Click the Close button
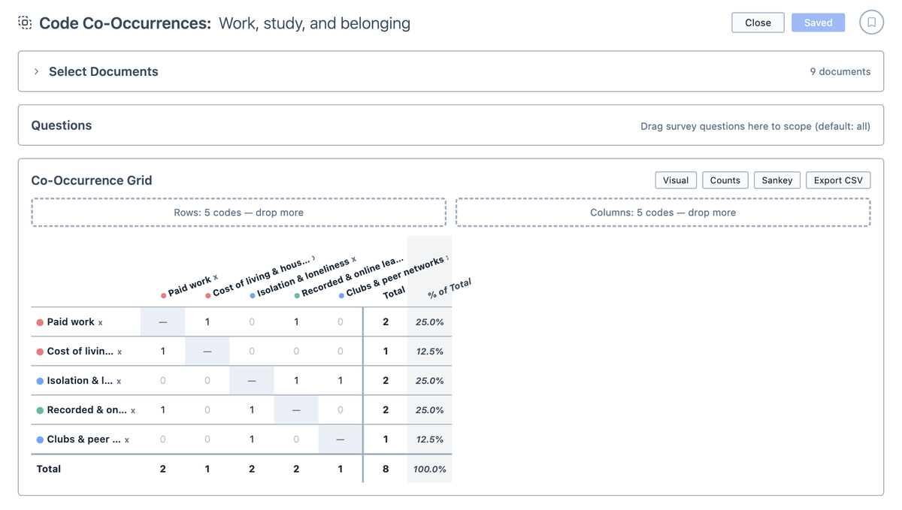The height and width of the screenshot is (510, 902). pos(758,23)
